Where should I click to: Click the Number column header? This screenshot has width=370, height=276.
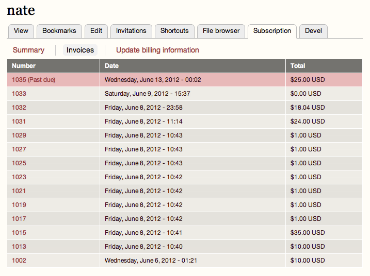click(23, 66)
